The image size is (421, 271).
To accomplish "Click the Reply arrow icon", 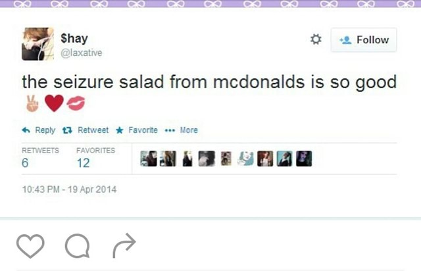I will pyautogui.click(x=26, y=130).
